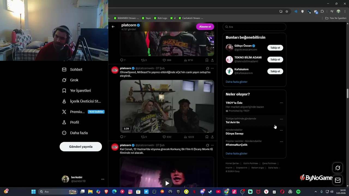Like the top post with 388 likes
Screen dimensions: 349x196
coord(167,60)
